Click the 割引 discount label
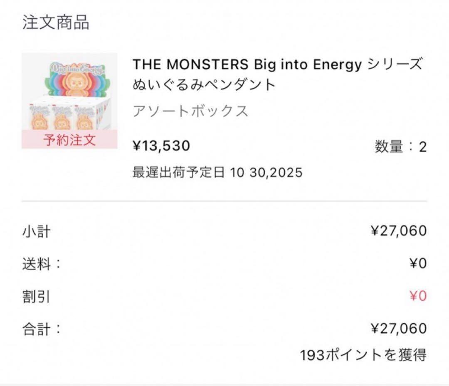Viewport: 449px width, 386px height. (36, 297)
